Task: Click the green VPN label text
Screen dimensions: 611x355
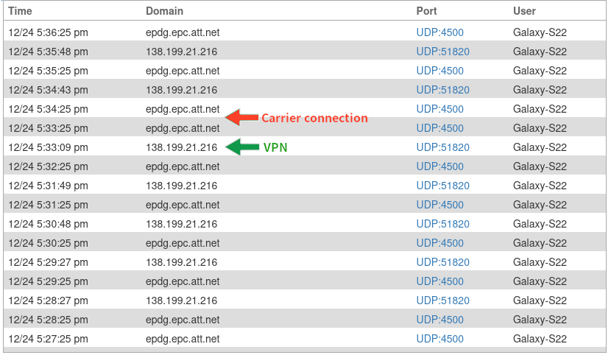Action: point(275,147)
